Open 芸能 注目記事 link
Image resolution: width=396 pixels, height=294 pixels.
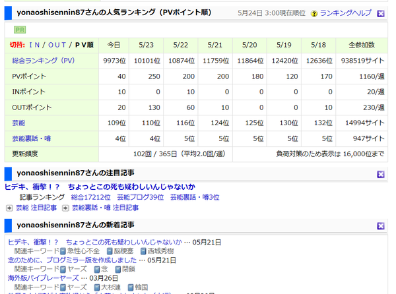pos(36,208)
